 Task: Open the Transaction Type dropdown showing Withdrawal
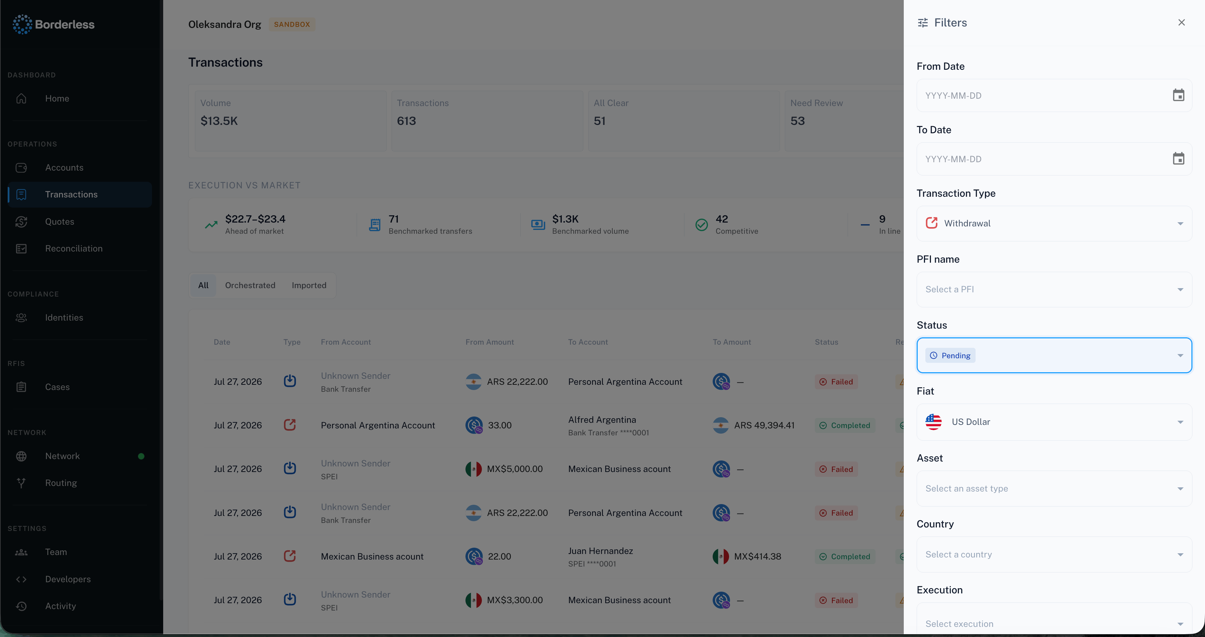[x=1054, y=224]
